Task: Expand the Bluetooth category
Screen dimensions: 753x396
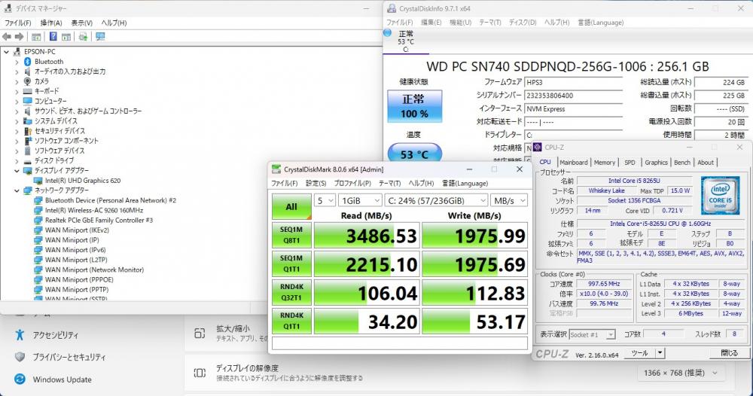Action: point(17,62)
